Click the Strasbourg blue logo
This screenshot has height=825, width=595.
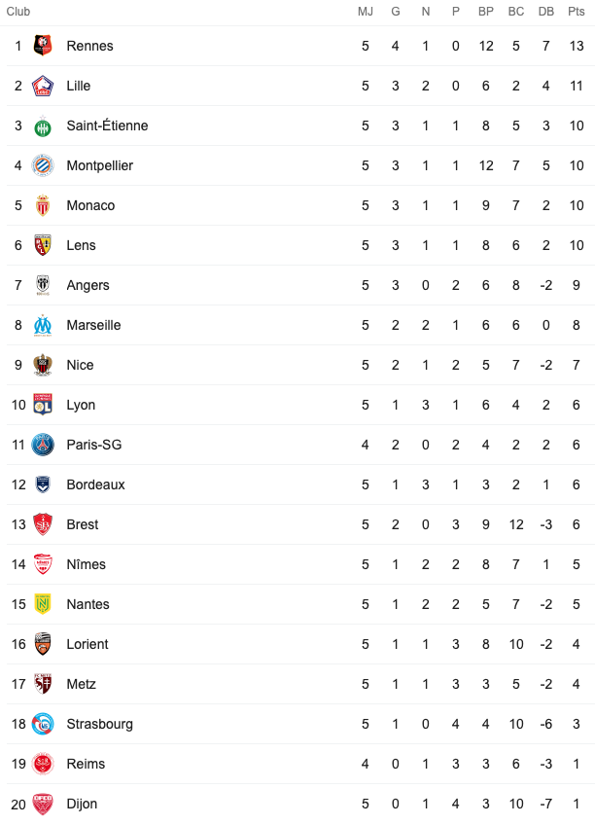coord(43,725)
